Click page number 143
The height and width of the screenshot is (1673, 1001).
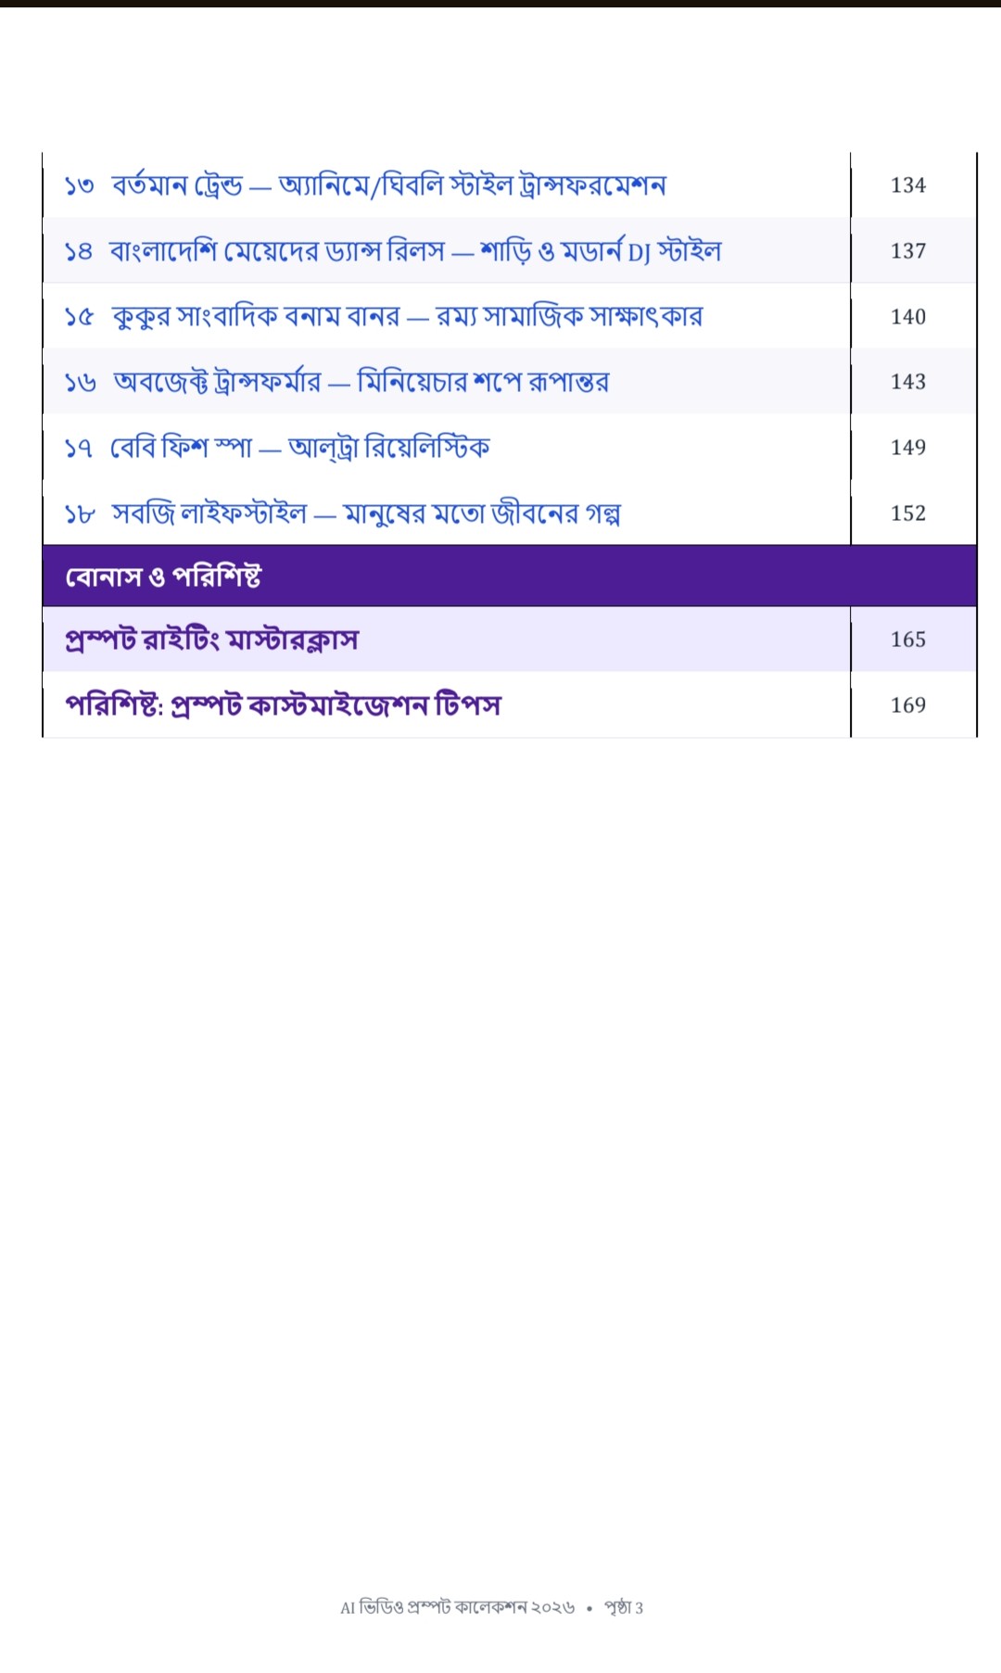pyautogui.click(x=908, y=382)
